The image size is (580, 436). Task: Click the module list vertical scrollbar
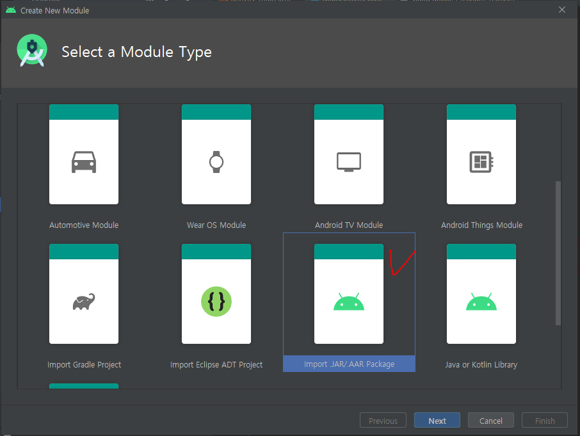[558, 253]
